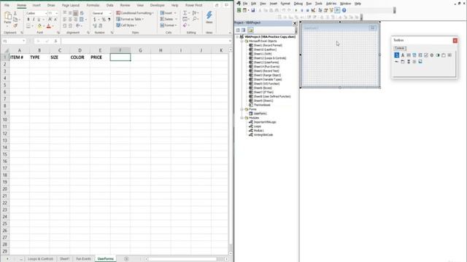This screenshot has width=467, height=262.
Task: Select the Select Objects arrow in Toolbox
Action: [x=397, y=55]
